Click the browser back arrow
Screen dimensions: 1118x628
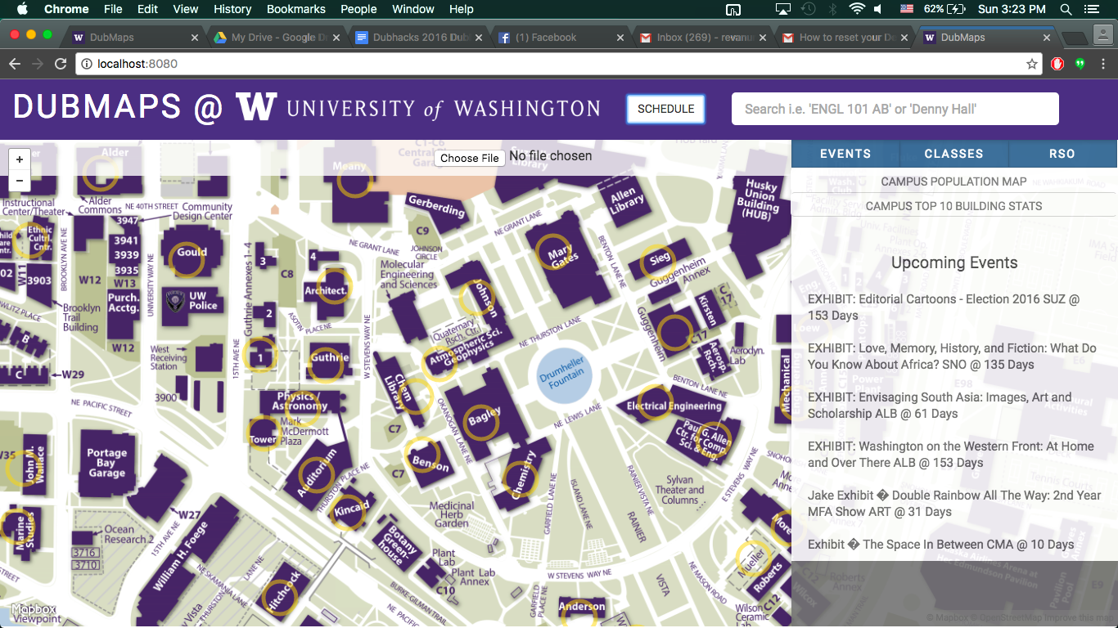[x=15, y=64]
